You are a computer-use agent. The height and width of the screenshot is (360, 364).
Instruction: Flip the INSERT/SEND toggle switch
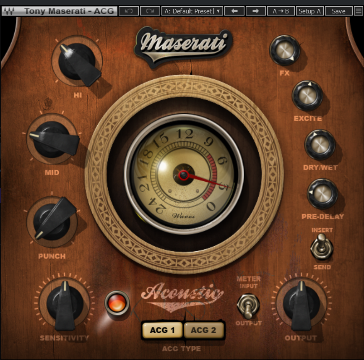click(x=322, y=247)
